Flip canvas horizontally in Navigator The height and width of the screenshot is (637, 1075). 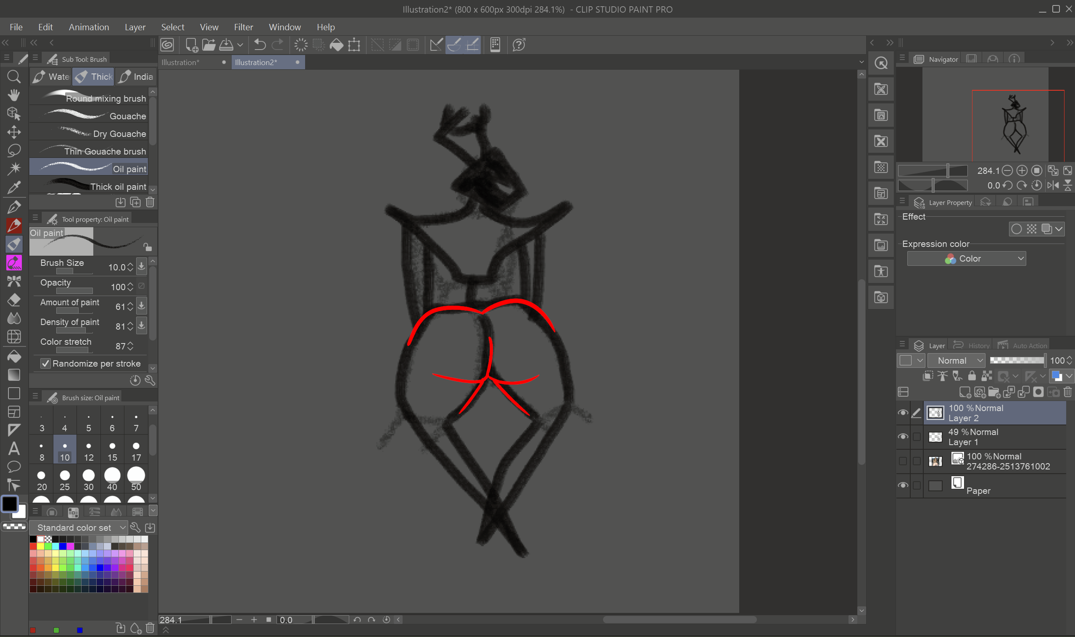(1053, 186)
